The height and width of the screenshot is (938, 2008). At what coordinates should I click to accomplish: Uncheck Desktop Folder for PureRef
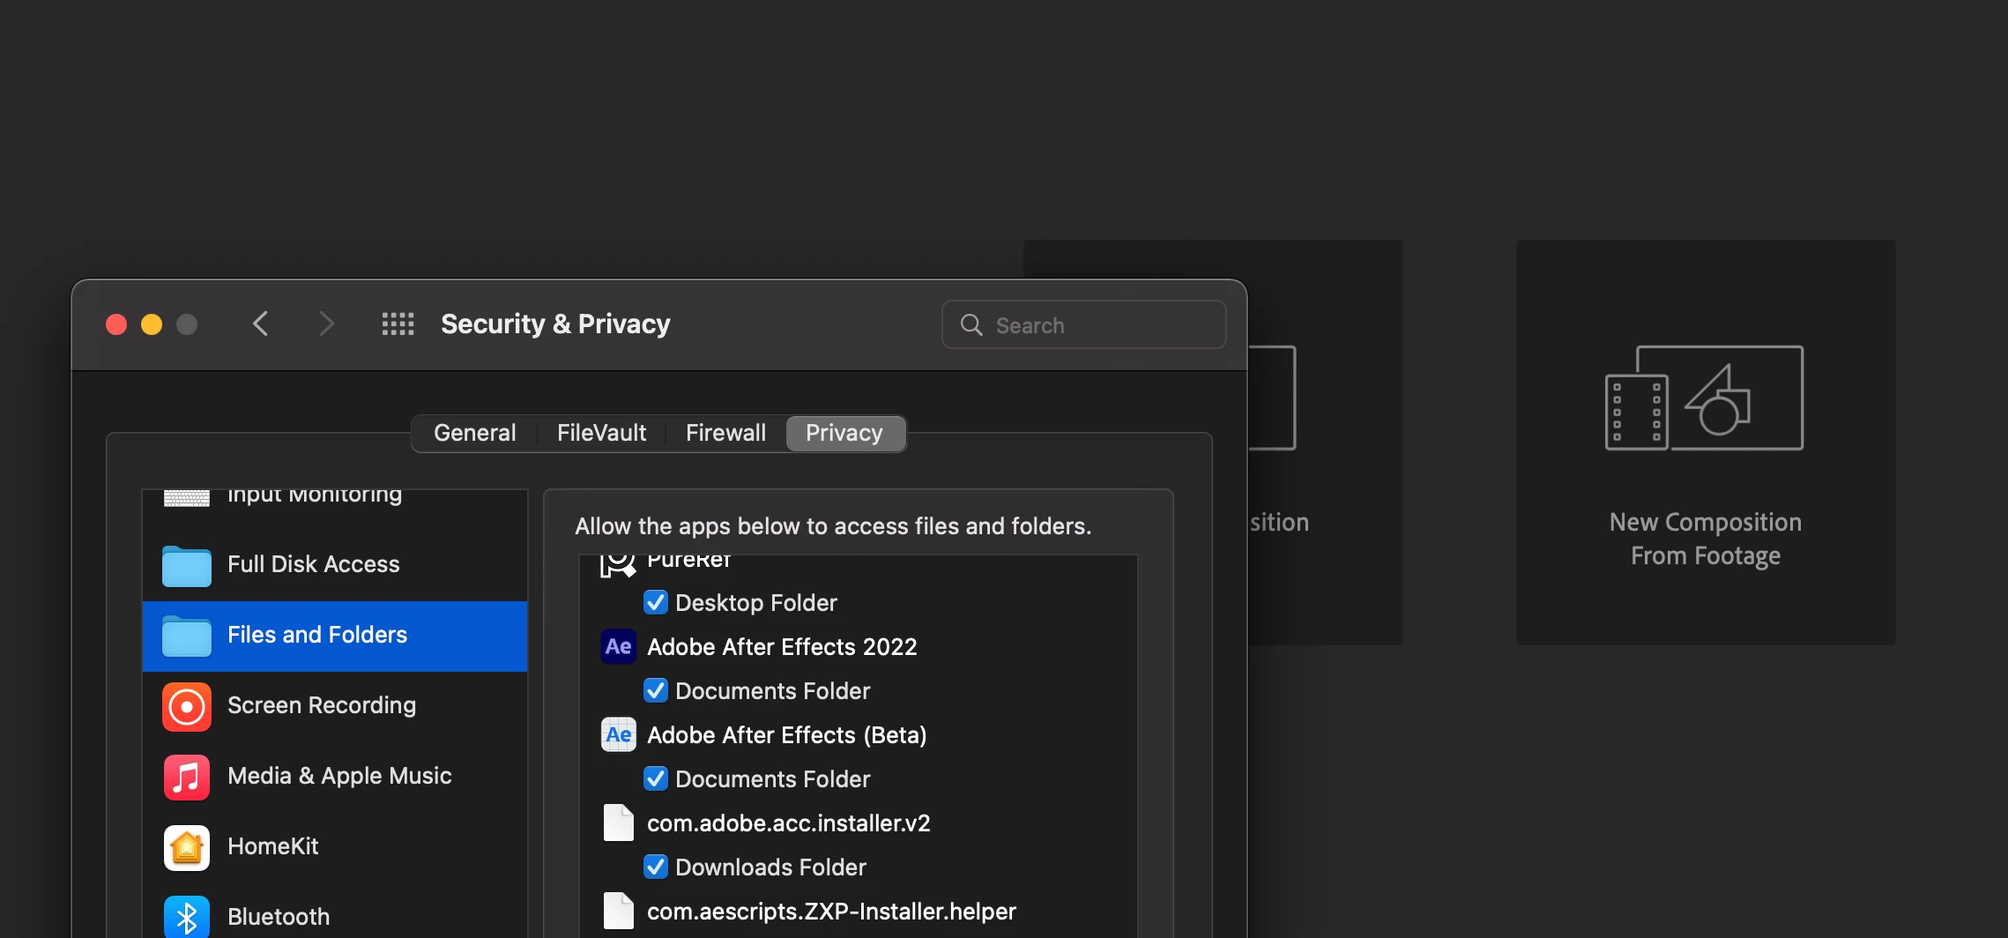(656, 602)
